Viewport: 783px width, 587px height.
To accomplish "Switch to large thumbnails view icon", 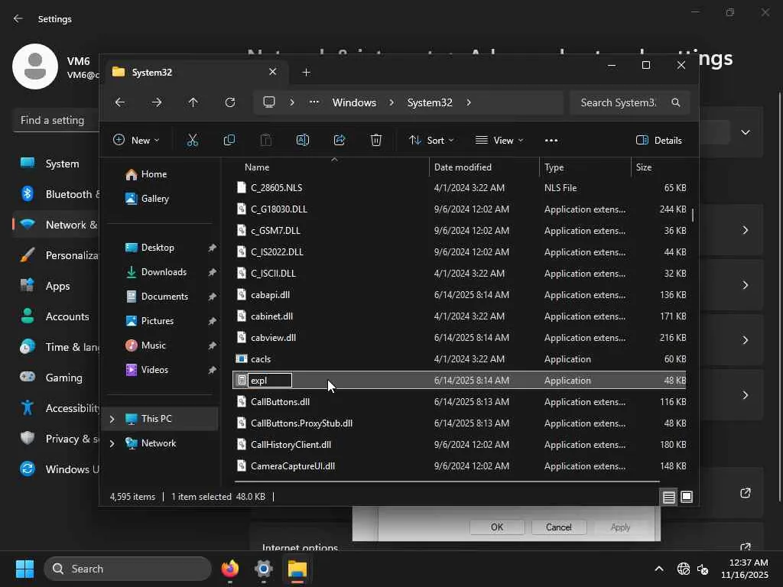I will coord(687,497).
